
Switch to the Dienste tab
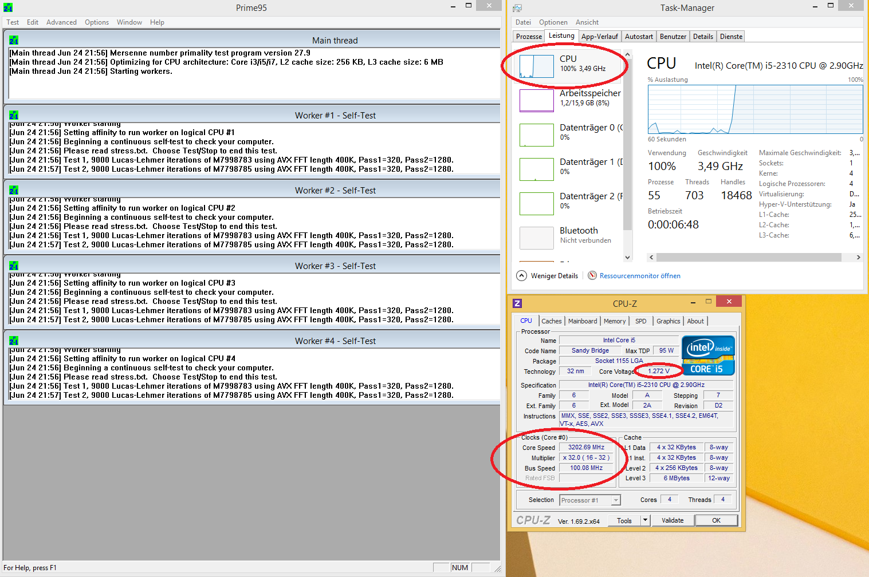[731, 37]
